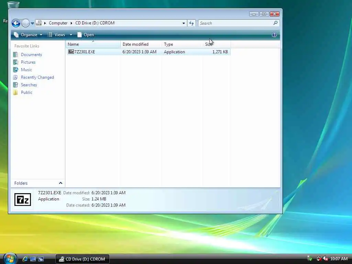Click the Pictures folder icon
The width and height of the screenshot is (352, 264).
[15, 62]
